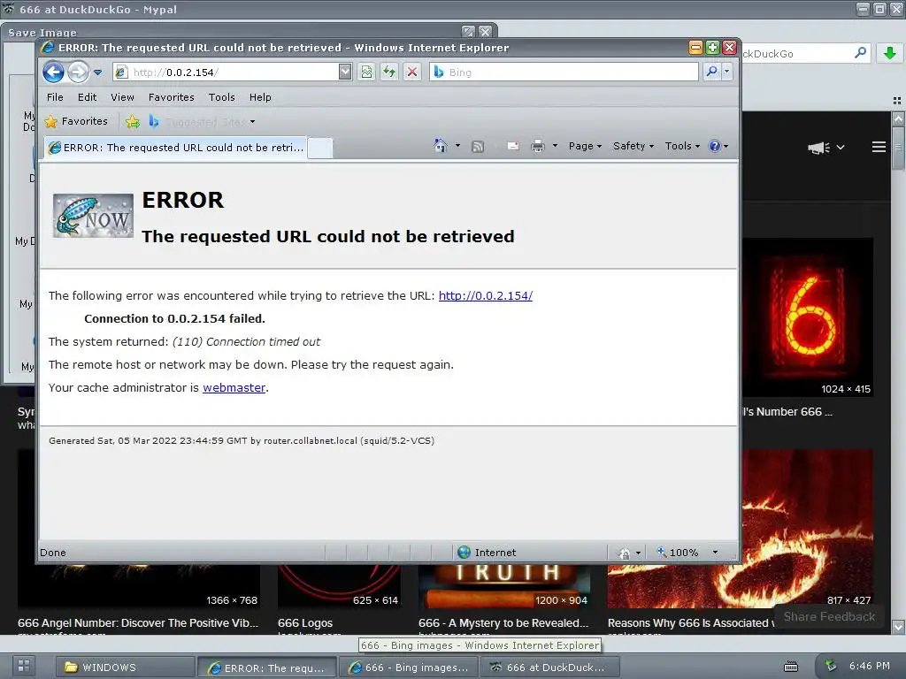Switch to 666 - Bing images taskbar button
This screenshot has width=906, height=679.
coord(409,668)
